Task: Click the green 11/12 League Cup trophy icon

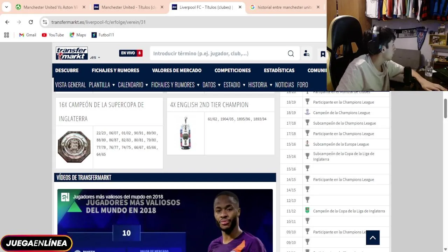Action: click(x=307, y=211)
